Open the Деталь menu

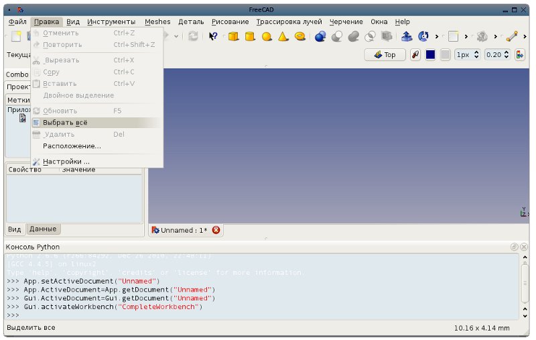pyautogui.click(x=191, y=21)
